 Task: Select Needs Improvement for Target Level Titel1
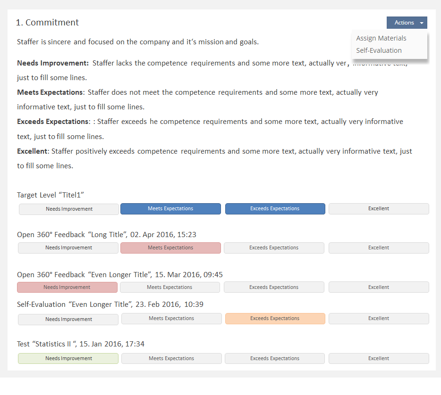(69, 209)
